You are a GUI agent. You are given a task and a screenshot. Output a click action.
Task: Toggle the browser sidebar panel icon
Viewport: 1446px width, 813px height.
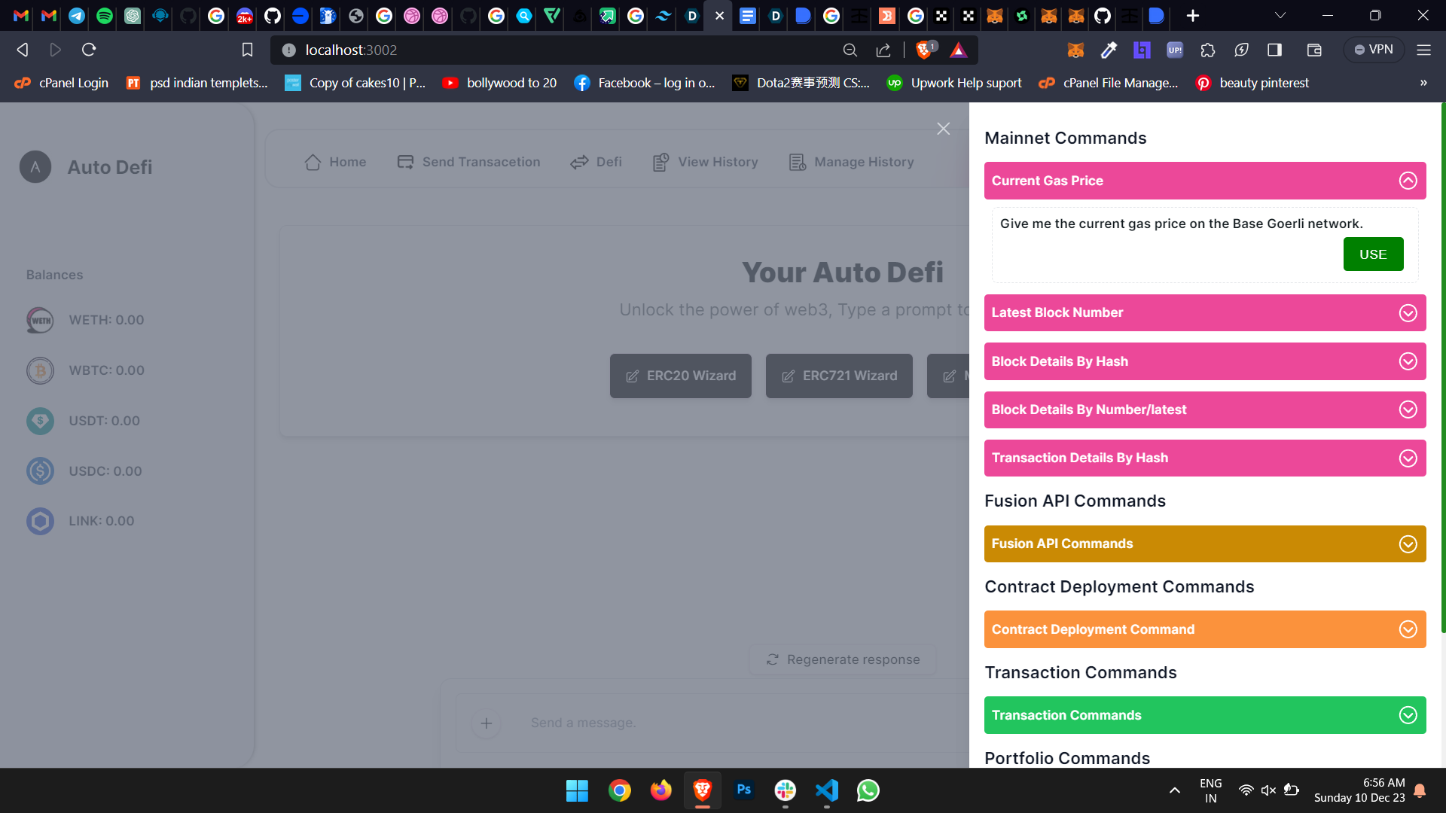pyautogui.click(x=1274, y=50)
